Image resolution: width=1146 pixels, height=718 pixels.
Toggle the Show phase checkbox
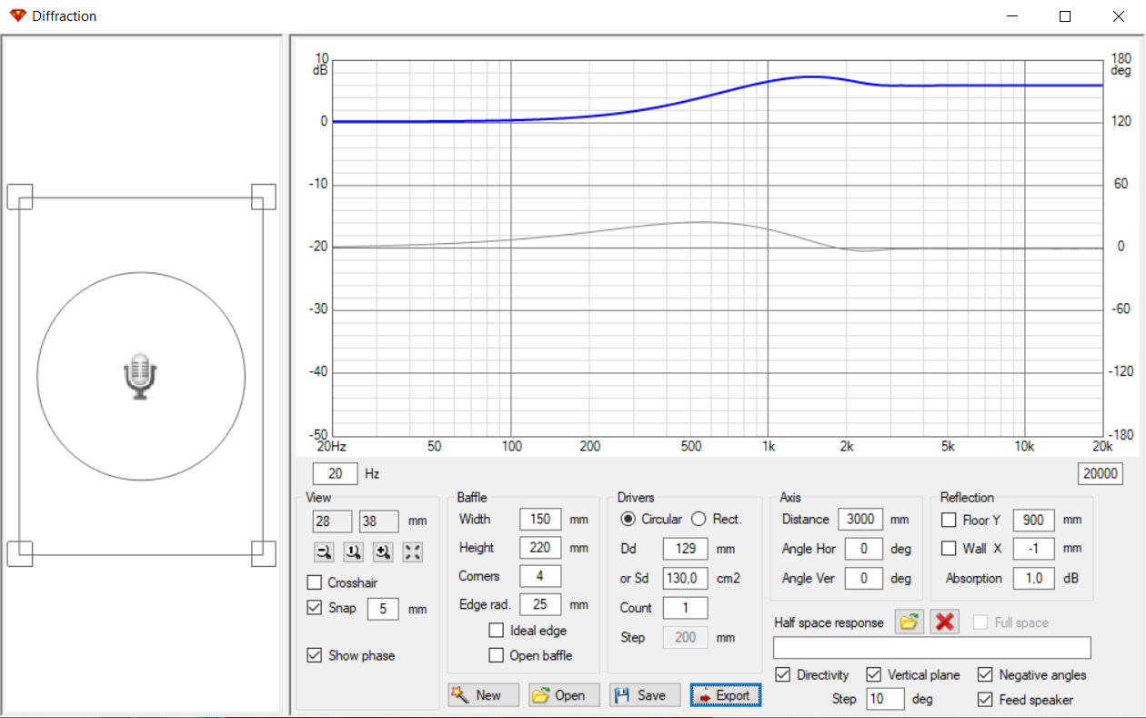[315, 655]
